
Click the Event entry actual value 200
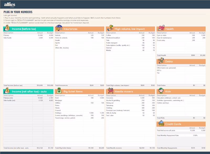tap(193, 40)
